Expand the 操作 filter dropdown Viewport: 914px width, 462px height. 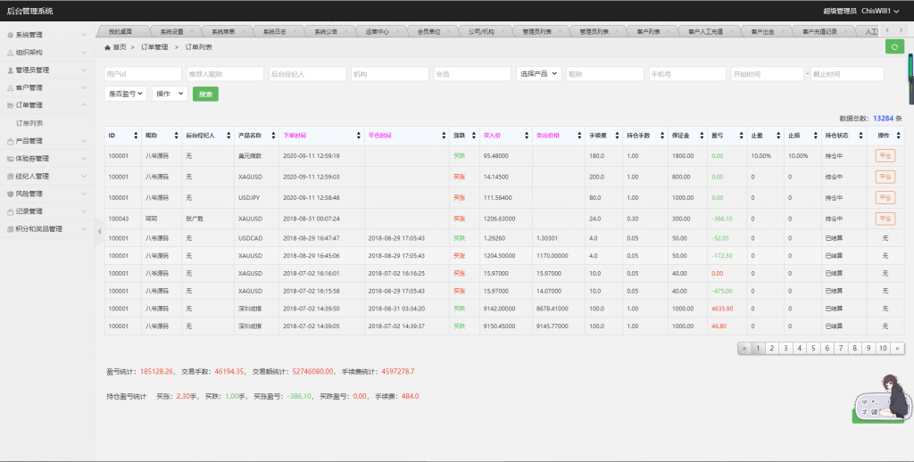[x=170, y=94]
